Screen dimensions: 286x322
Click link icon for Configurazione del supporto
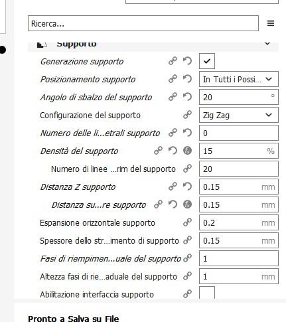click(x=187, y=115)
